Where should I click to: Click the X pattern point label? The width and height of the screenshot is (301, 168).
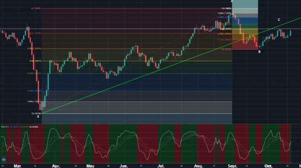pos(38,117)
